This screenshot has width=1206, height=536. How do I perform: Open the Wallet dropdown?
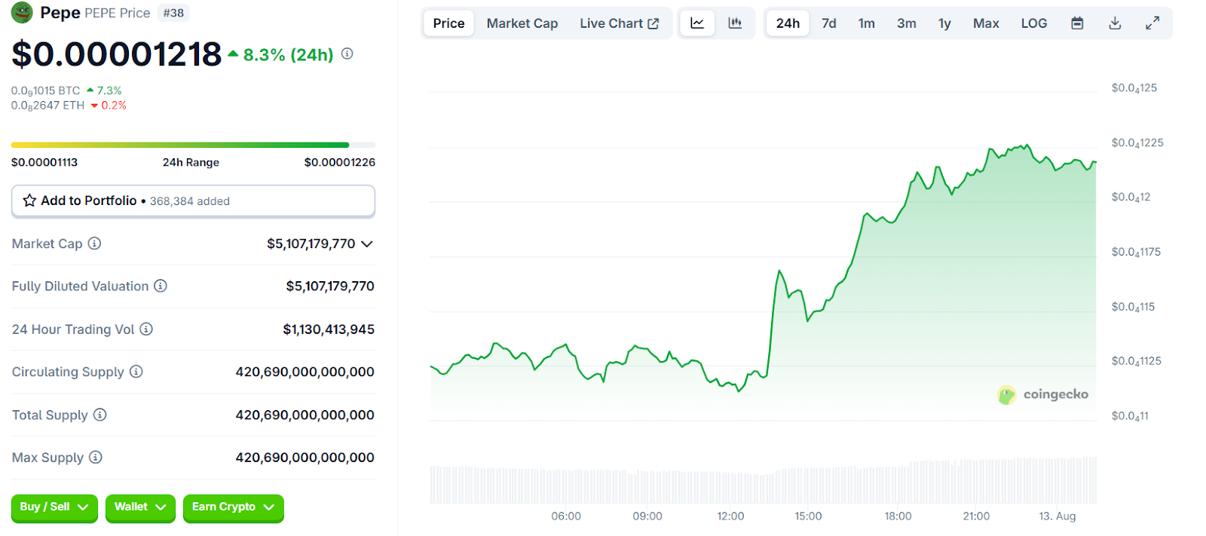pos(140,507)
